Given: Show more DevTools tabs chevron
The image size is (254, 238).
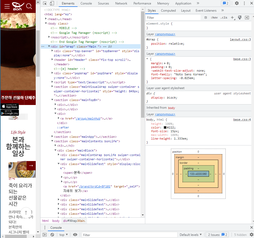Looking at the screenshot, I should (x=198, y=3).
